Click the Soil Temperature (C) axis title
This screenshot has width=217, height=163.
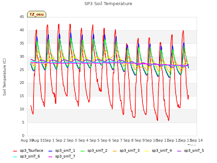click(x=4, y=77)
